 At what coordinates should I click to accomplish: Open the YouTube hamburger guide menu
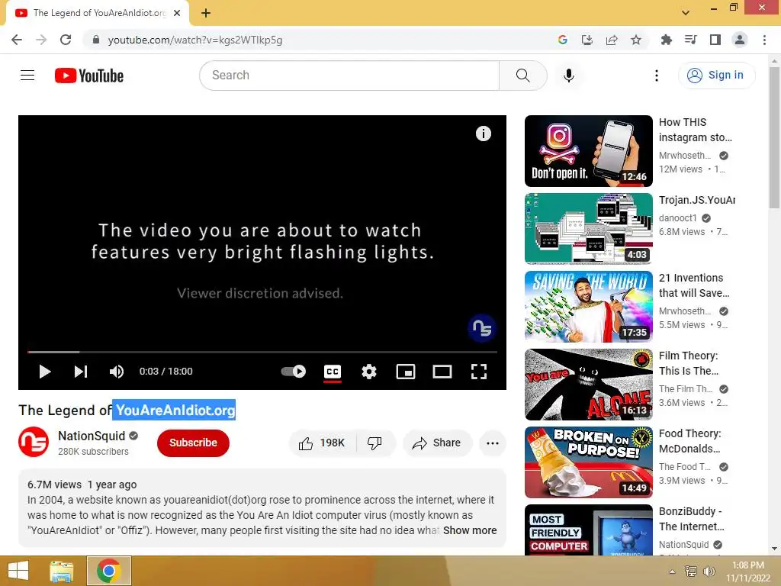27,76
